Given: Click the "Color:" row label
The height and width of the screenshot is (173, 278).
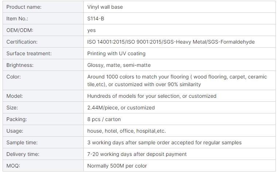Looking at the screenshot, I should (13, 77).
